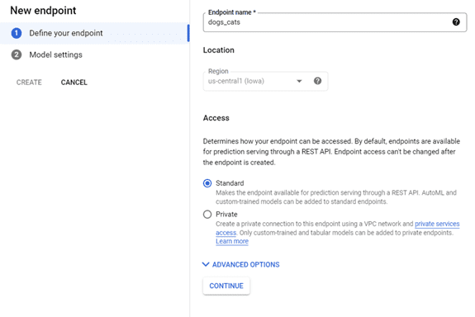The height and width of the screenshot is (317, 475).
Task: Click the Advanced Options chevron icon
Action: pyautogui.click(x=206, y=264)
